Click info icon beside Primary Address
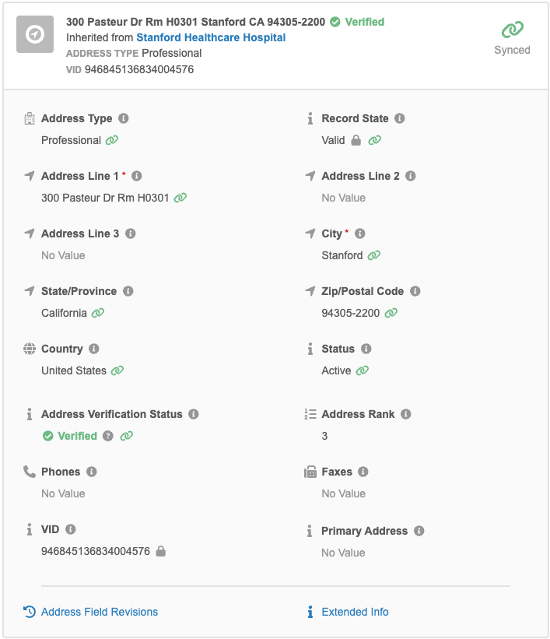550x639 pixels. 419,531
